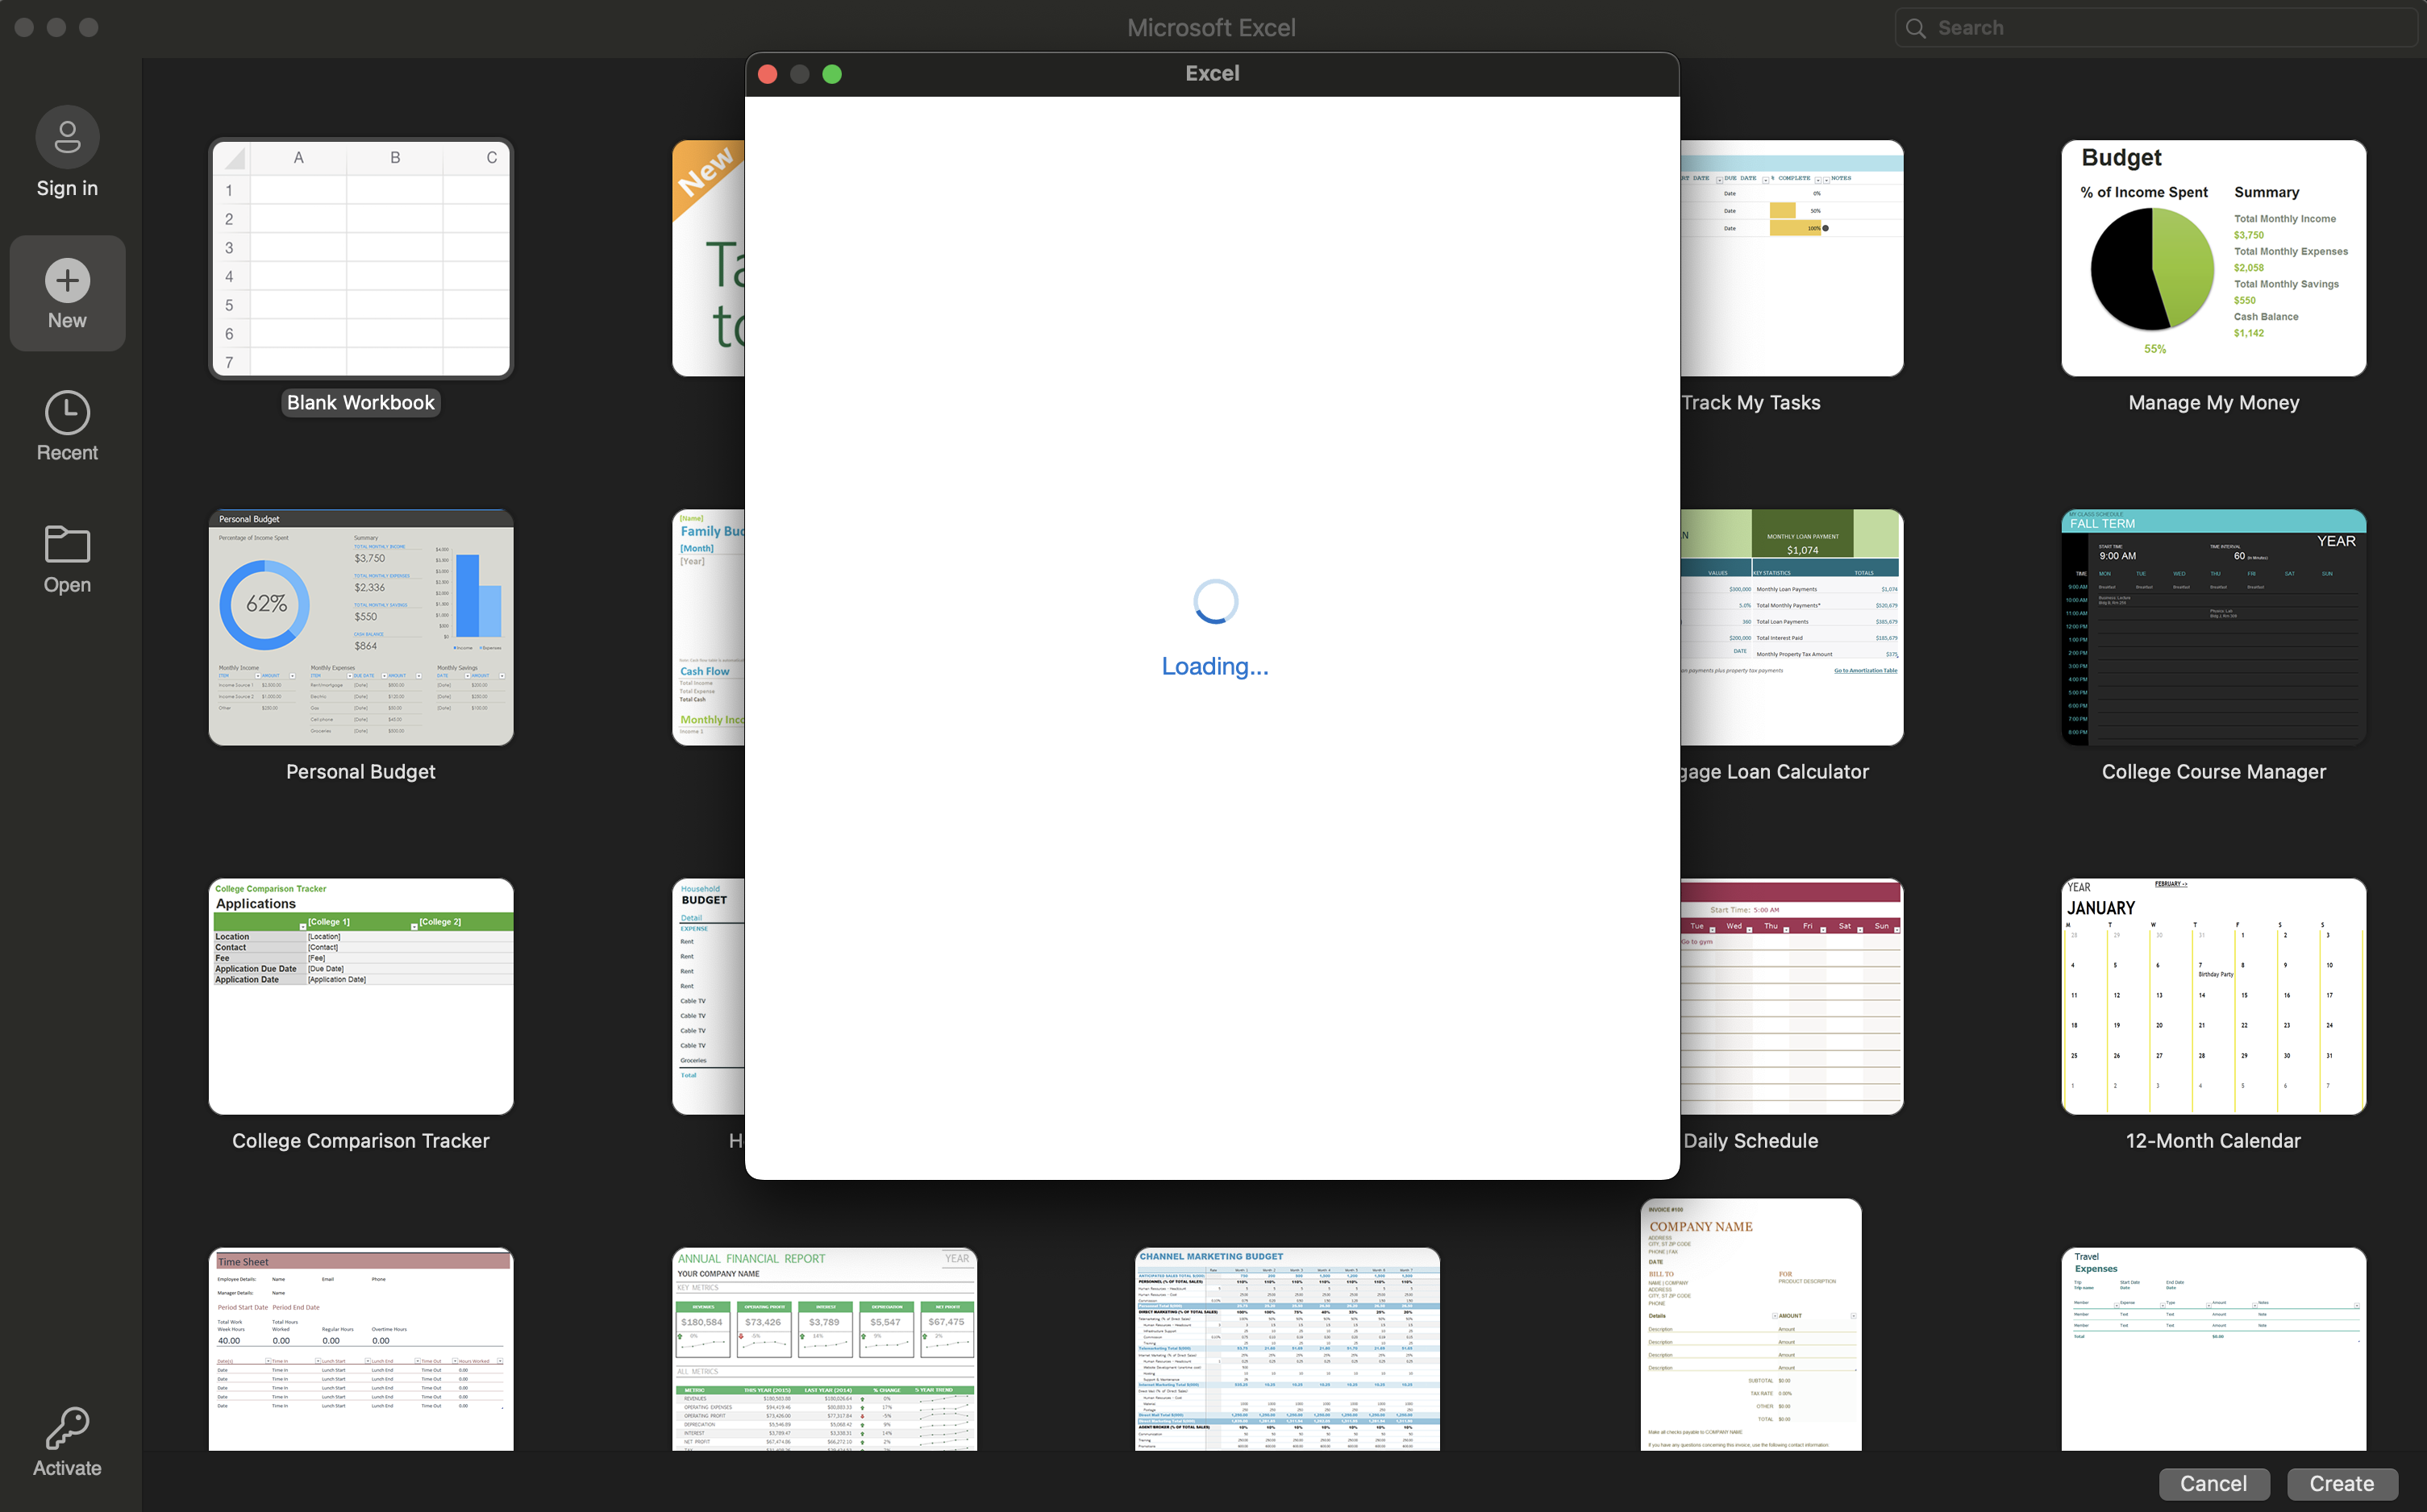Select the College Comparison Tracker template
2427x1512 pixels.
click(360, 997)
